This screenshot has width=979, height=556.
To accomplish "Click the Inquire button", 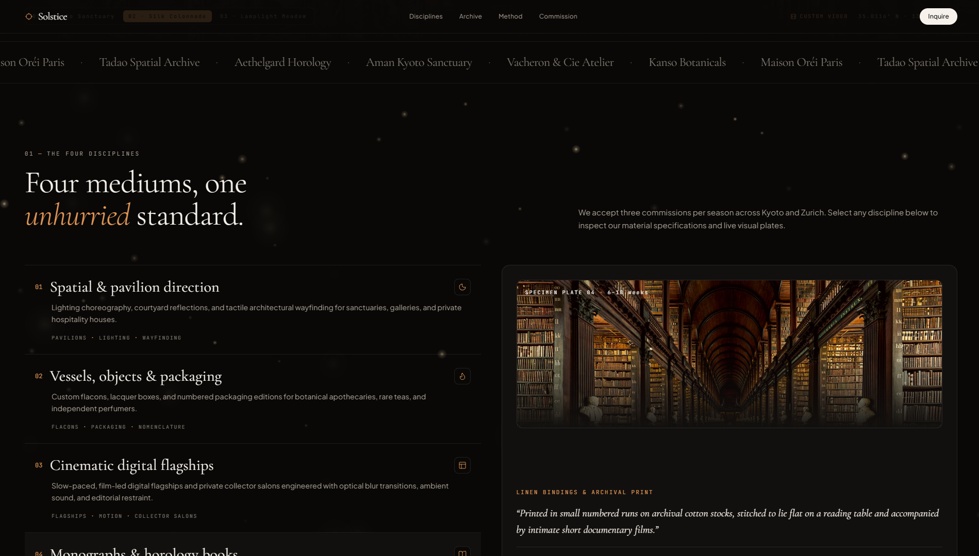I will click(x=938, y=16).
